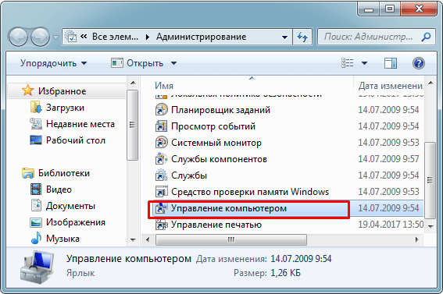443x294 pixels.
Task: Click the Документы page icon
Action: coord(36,206)
